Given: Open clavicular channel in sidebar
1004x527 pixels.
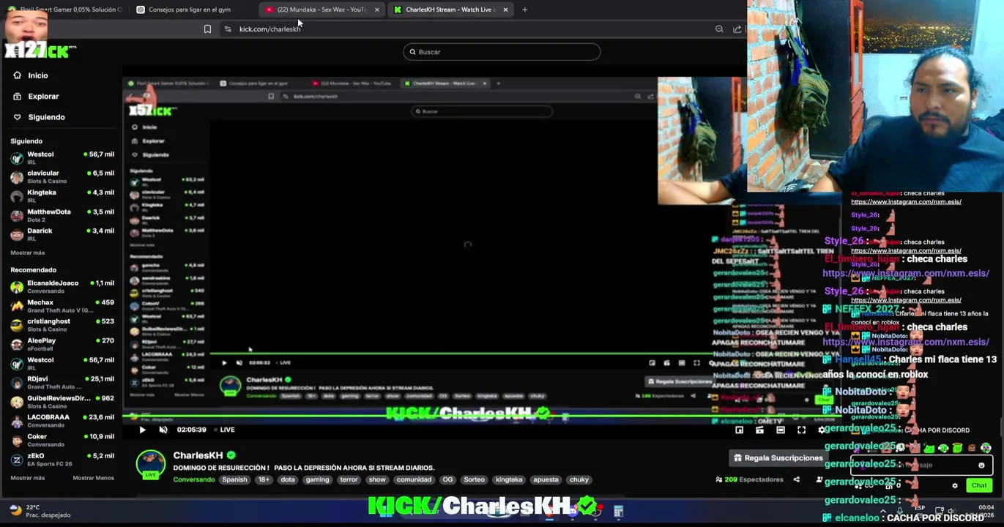Looking at the screenshot, I should 62,177.
